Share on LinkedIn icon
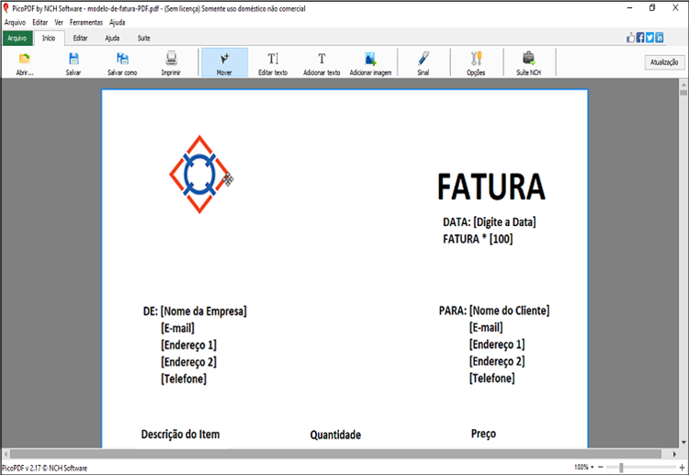 (x=660, y=38)
